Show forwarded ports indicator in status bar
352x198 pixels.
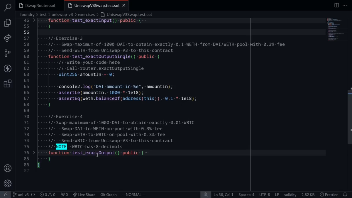click(x=64, y=194)
